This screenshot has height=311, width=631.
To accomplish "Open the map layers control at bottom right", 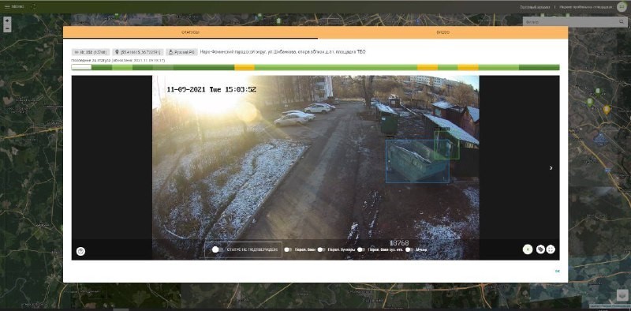I will pyautogui.click(x=622, y=296).
